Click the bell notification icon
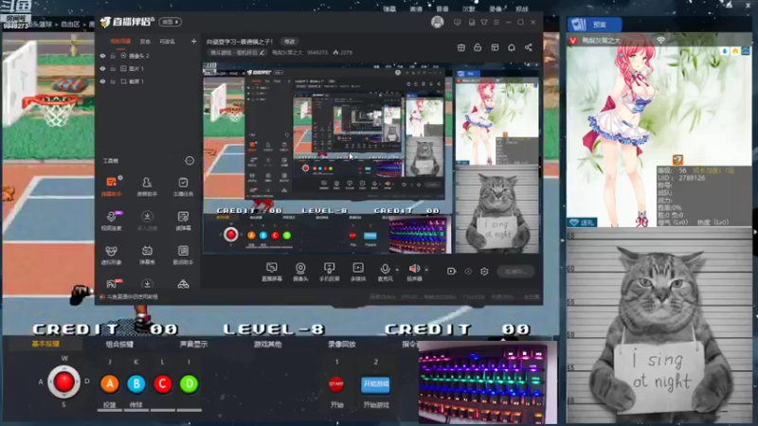The image size is (758, 426). click(512, 47)
